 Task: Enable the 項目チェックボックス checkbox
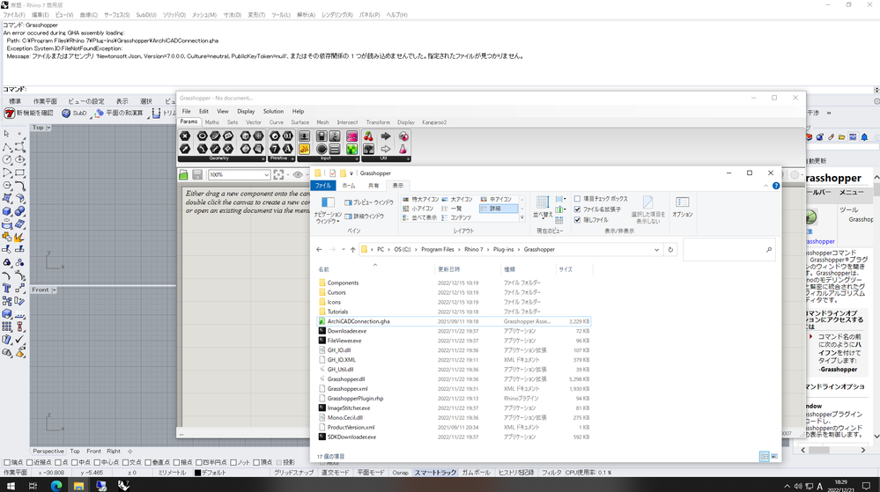[x=578, y=199]
